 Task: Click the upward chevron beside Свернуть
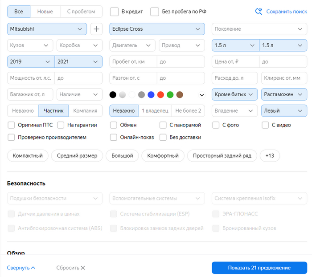(33, 268)
